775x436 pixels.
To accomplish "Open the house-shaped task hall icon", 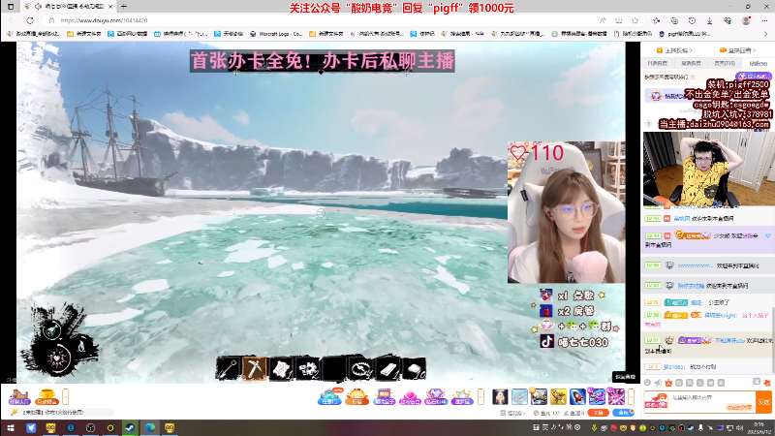I will (19, 396).
